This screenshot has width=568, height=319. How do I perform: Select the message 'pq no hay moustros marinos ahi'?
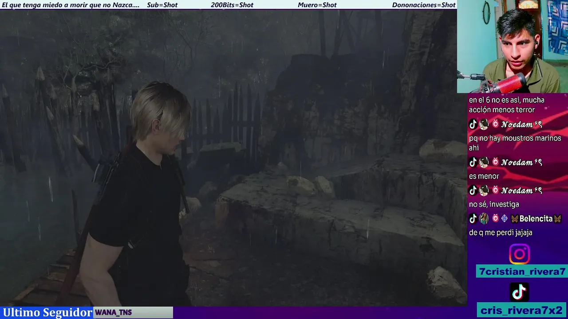(x=515, y=143)
